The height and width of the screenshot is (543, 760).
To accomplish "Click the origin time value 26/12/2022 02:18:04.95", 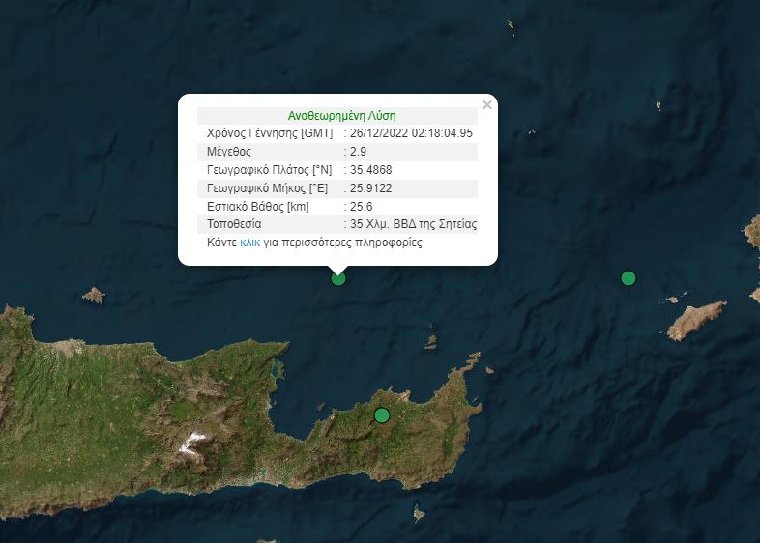I will (411, 133).
